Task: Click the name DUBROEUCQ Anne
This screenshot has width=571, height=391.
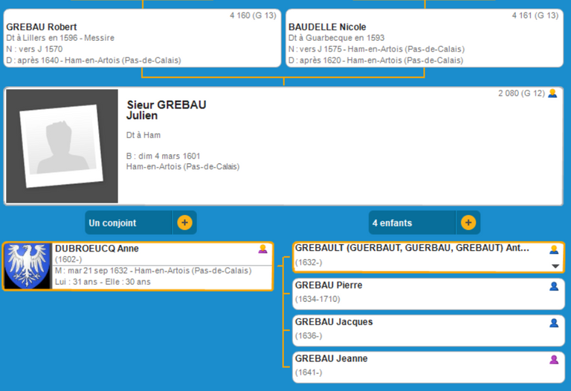Action: [97, 249]
